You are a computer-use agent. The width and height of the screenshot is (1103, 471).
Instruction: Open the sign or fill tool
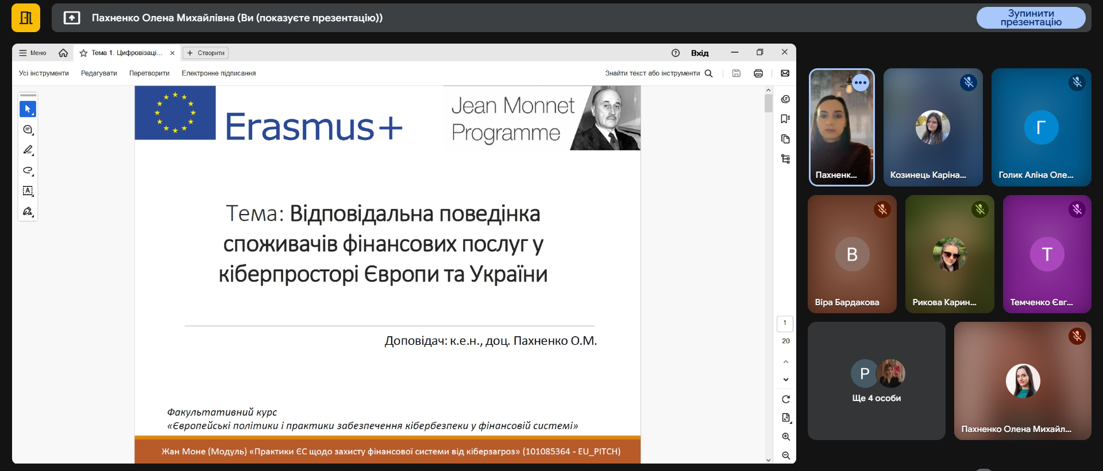coord(28,211)
